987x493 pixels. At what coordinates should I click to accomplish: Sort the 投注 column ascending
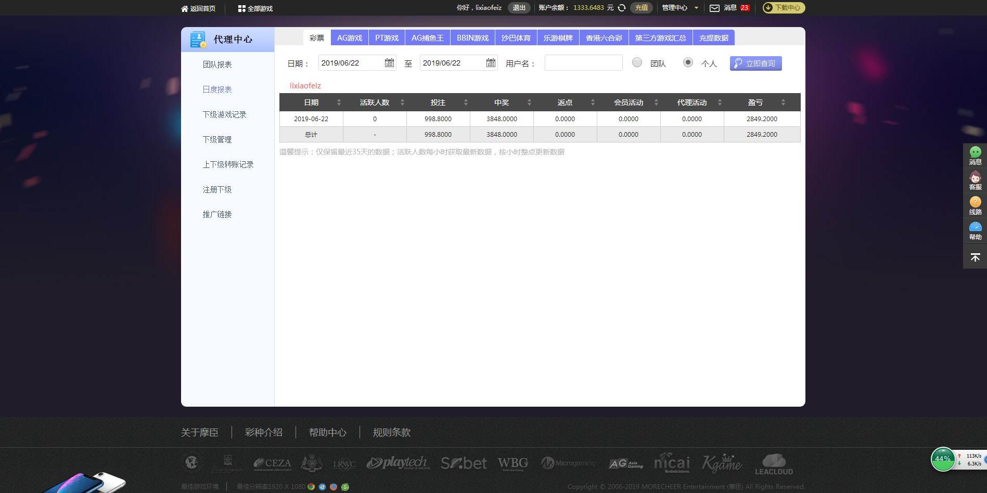click(x=466, y=100)
